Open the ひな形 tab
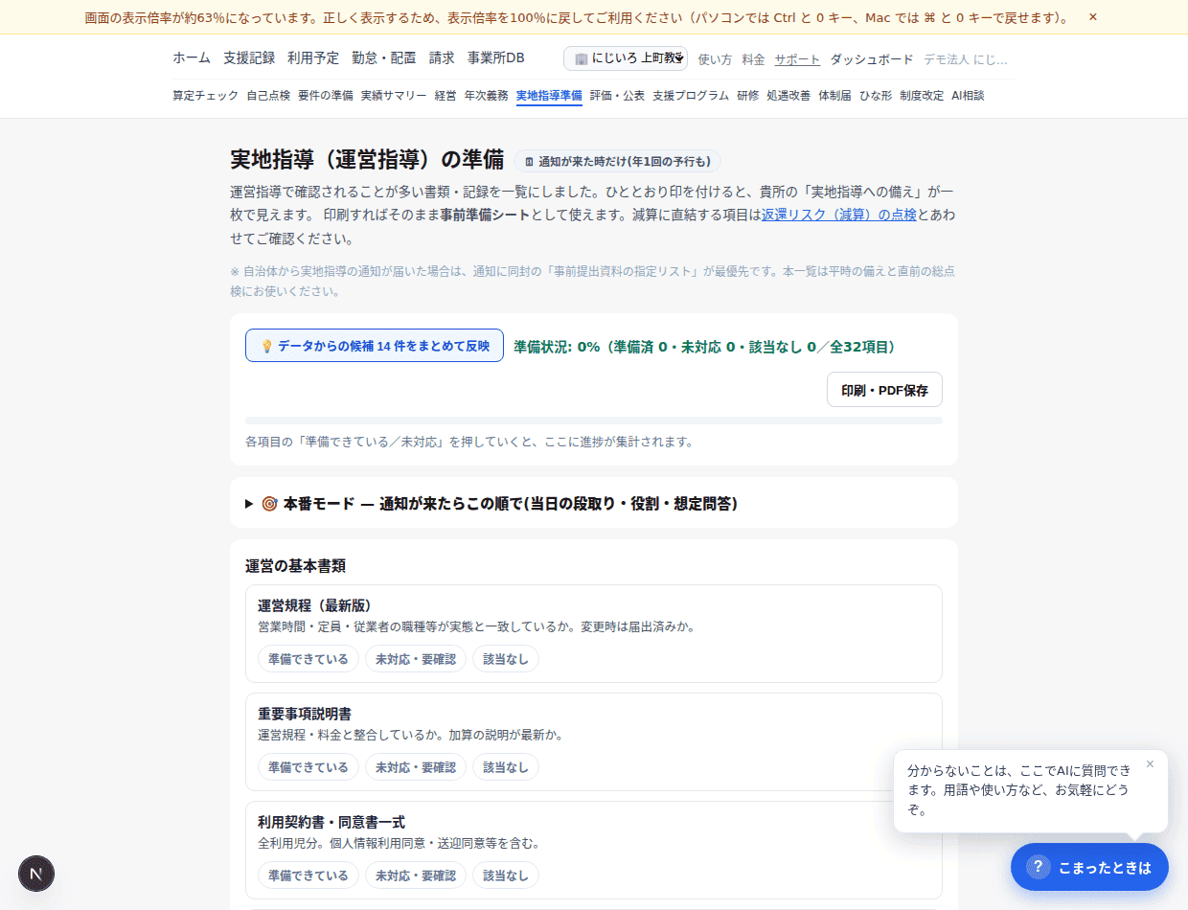Viewport: 1188px width, 910px height. coord(876,96)
